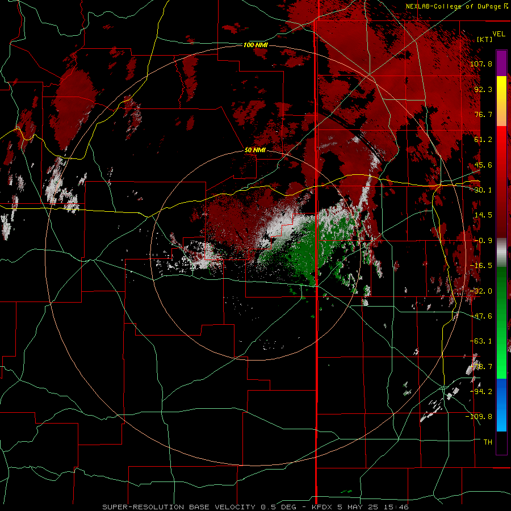Image resolution: width=511 pixels, height=511 pixels.
Task: Click the -94.2 velocity scale value
Action: pyautogui.click(x=481, y=392)
